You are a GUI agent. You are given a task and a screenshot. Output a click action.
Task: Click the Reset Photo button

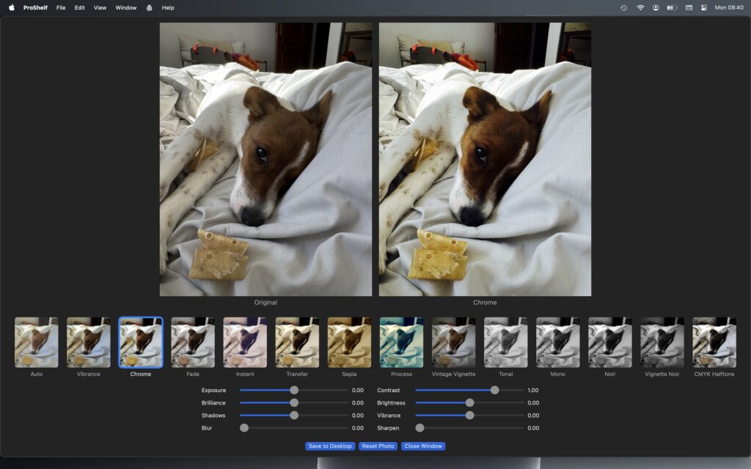point(378,446)
